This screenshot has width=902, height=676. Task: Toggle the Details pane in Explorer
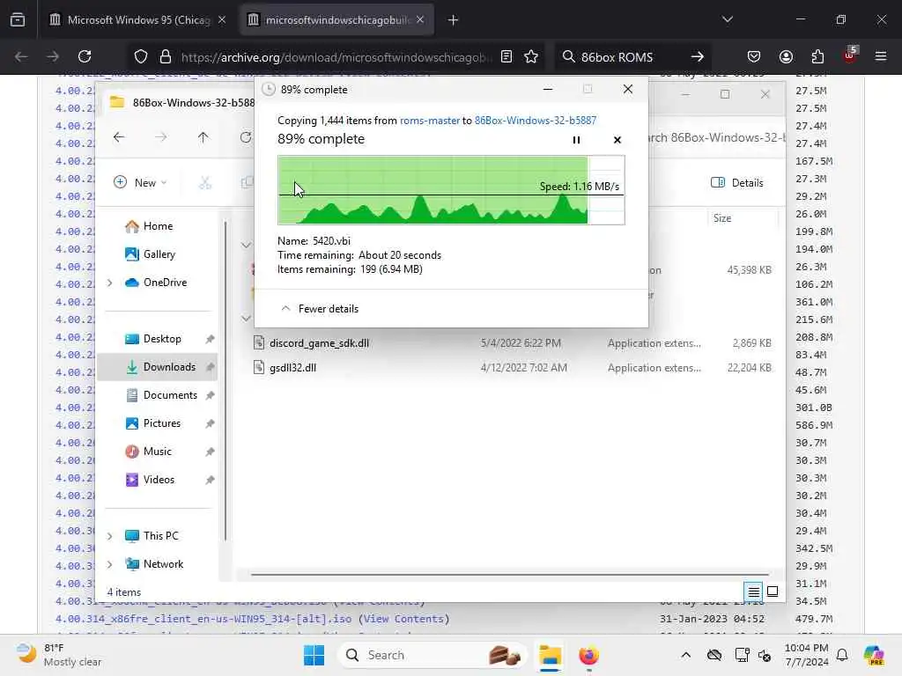(x=737, y=183)
